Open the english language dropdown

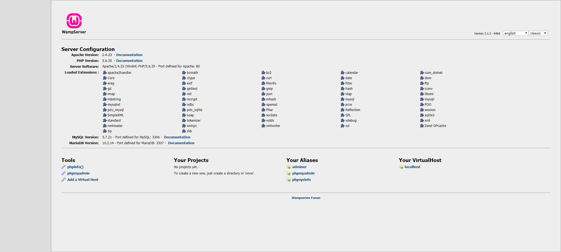coord(516,33)
